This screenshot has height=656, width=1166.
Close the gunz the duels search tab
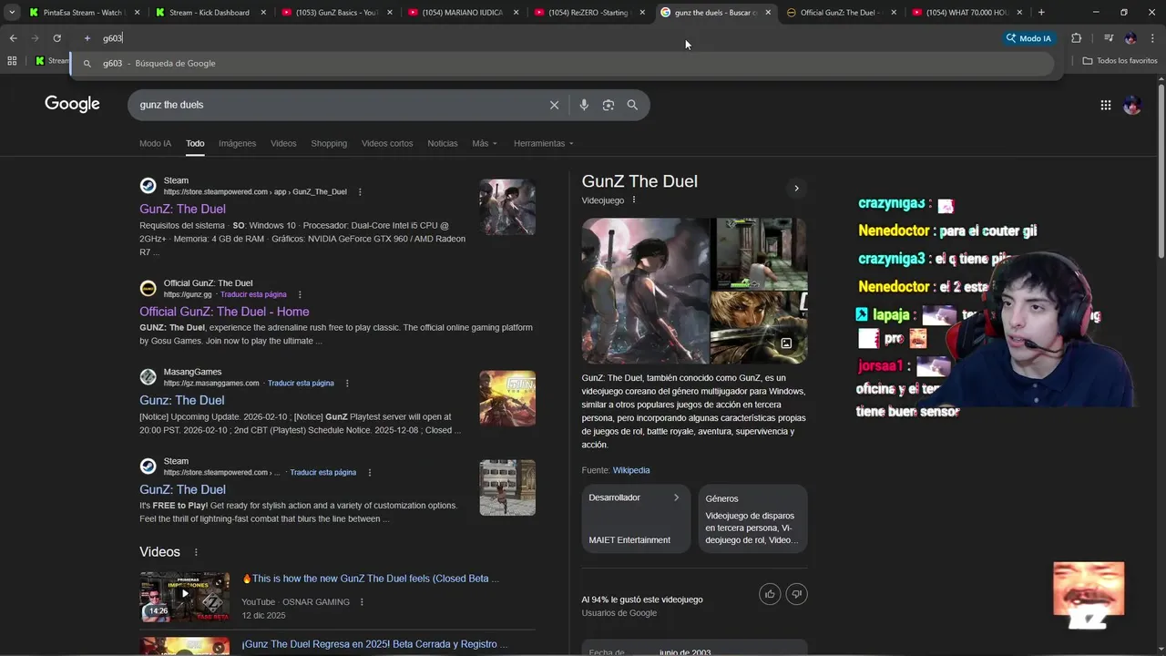[768, 12]
